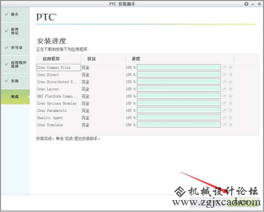The image size is (264, 212).
Task: Click the retry icon in Creo Simulate row
Action: pos(224,125)
